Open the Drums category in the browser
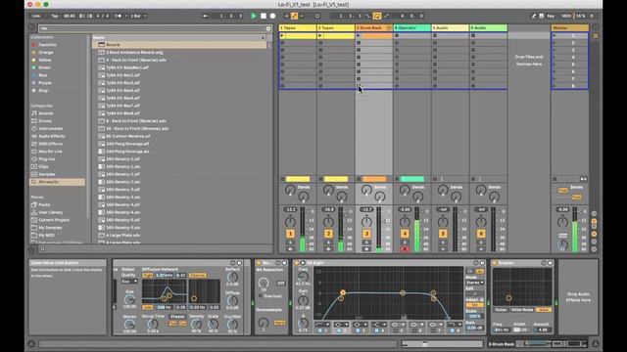Screen dimensions: 627x352 tap(45, 121)
